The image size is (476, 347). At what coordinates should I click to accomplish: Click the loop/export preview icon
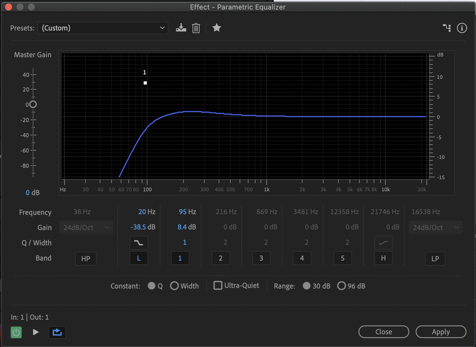pos(57,332)
